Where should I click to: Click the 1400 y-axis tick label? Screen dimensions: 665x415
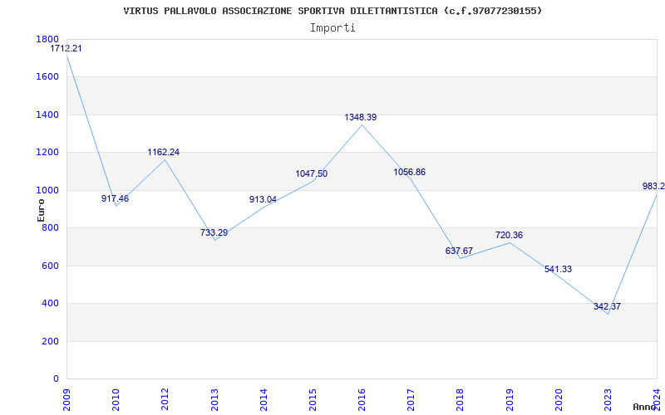coord(47,115)
